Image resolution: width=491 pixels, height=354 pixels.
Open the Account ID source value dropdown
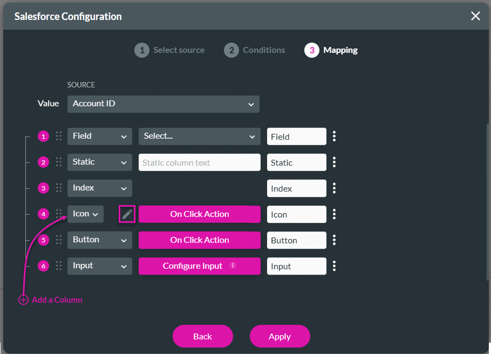(163, 104)
